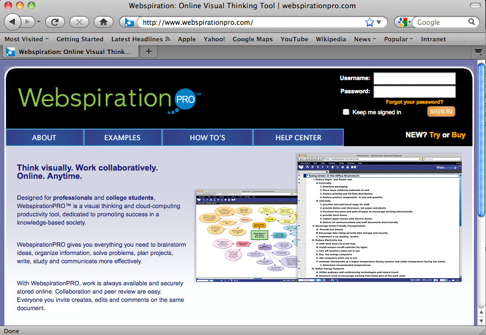The height and width of the screenshot is (335, 486).
Task: Click the scrollbar up arrow
Action: pos(481,312)
